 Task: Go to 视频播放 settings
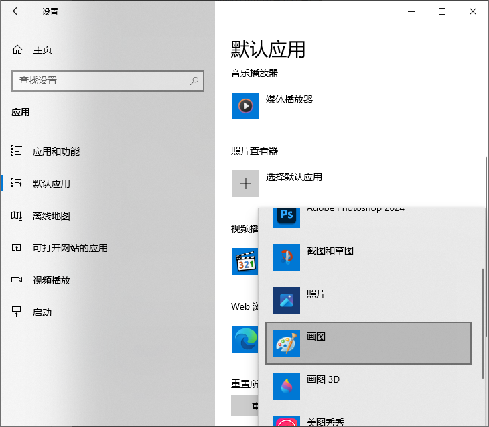point(51,280)
